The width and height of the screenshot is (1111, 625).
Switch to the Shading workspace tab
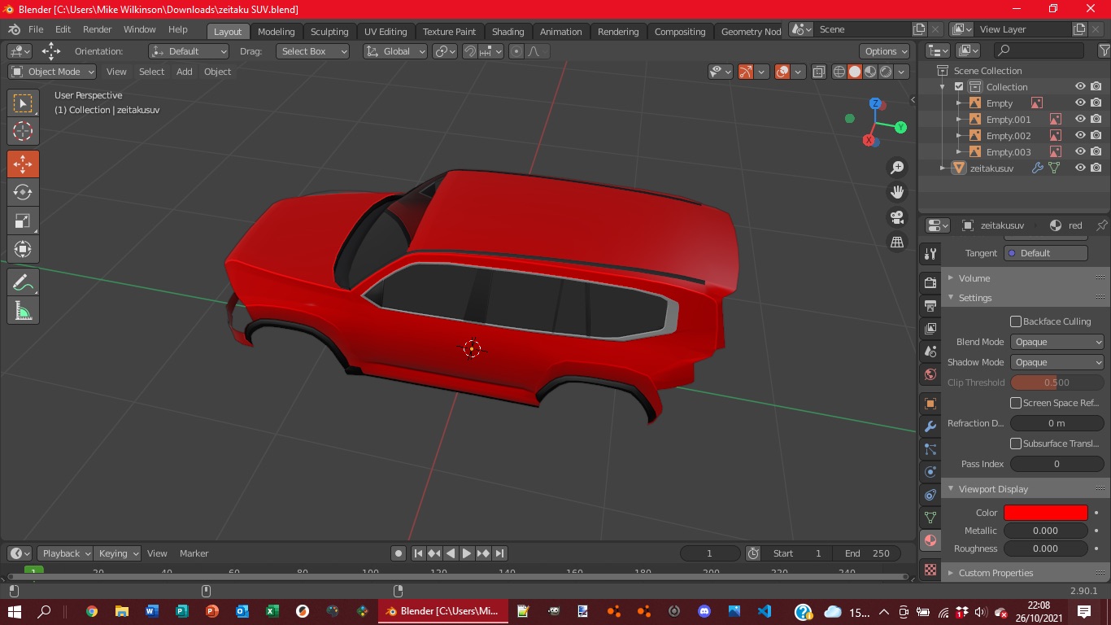click(508, 32)
